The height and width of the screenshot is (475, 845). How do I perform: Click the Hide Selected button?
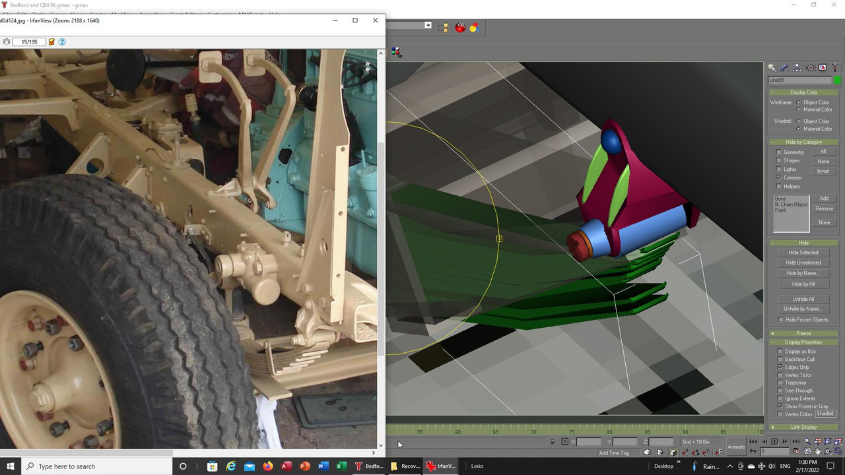[803, 253]
